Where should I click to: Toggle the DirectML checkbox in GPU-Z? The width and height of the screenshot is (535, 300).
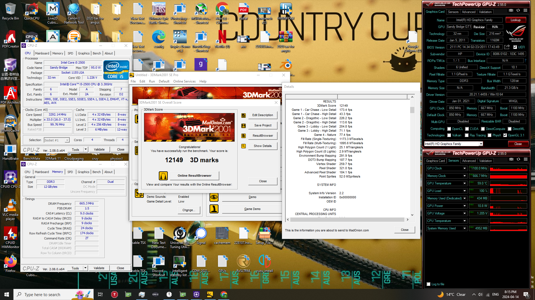click(x=509, y=129)
